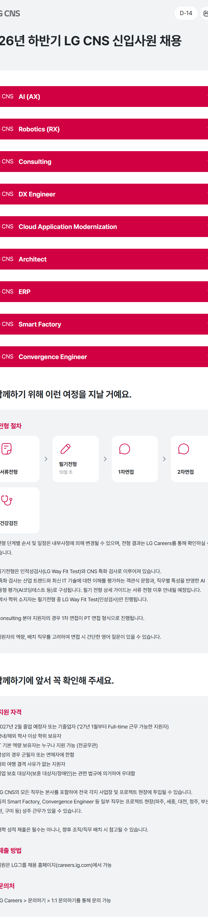Screen dimensions: 208x921
Task: Click the line about 영어 질문 in interviews
Action: [80, 637]
